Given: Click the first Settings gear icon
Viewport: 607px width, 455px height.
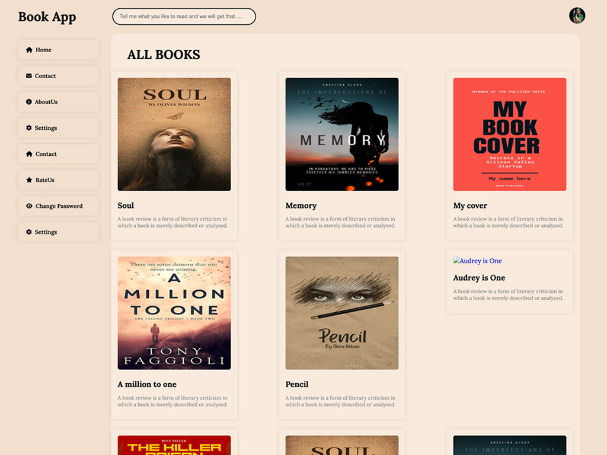Looking at the screenshot, I should [x=29, y=128].
